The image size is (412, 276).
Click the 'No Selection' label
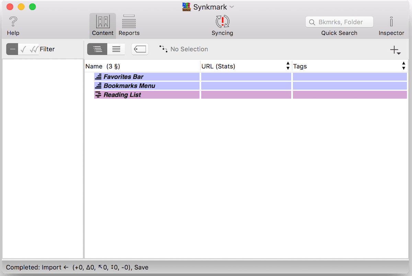(189, 49)
